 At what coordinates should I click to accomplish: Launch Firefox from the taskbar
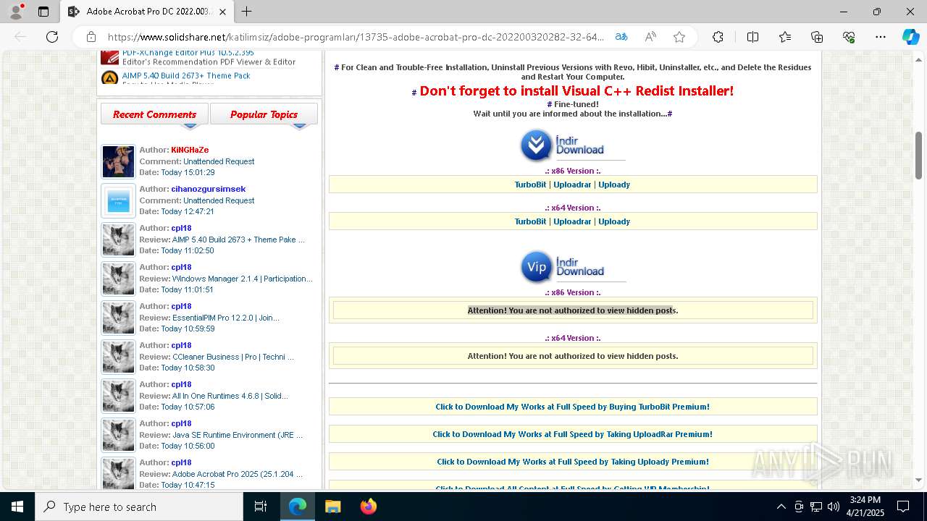pyautogui.click(x=368, y=507)
